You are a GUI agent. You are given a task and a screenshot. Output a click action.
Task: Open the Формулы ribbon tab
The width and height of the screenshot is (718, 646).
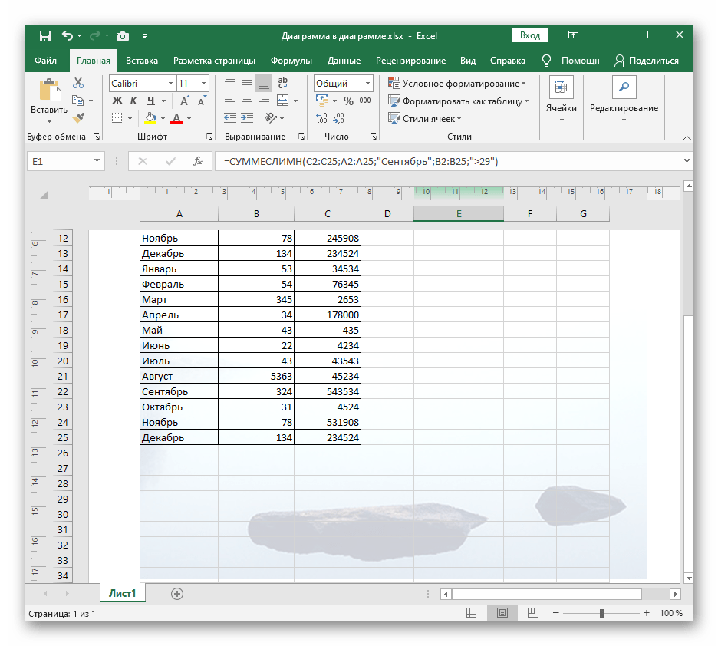[291, 61]
